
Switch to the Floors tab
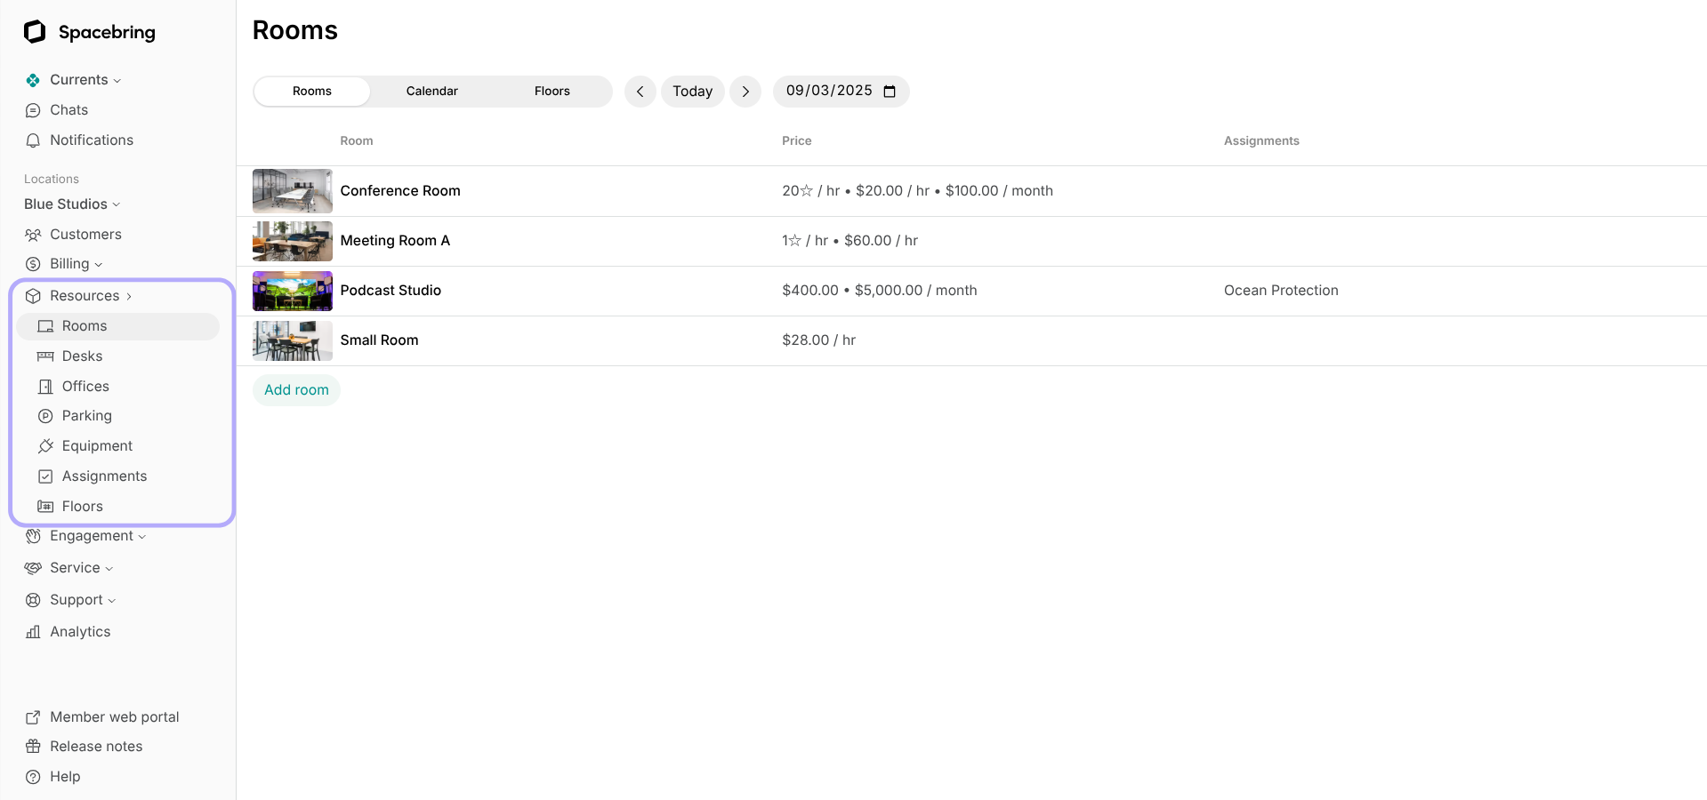pyautogui.click(x=552, y=92)
